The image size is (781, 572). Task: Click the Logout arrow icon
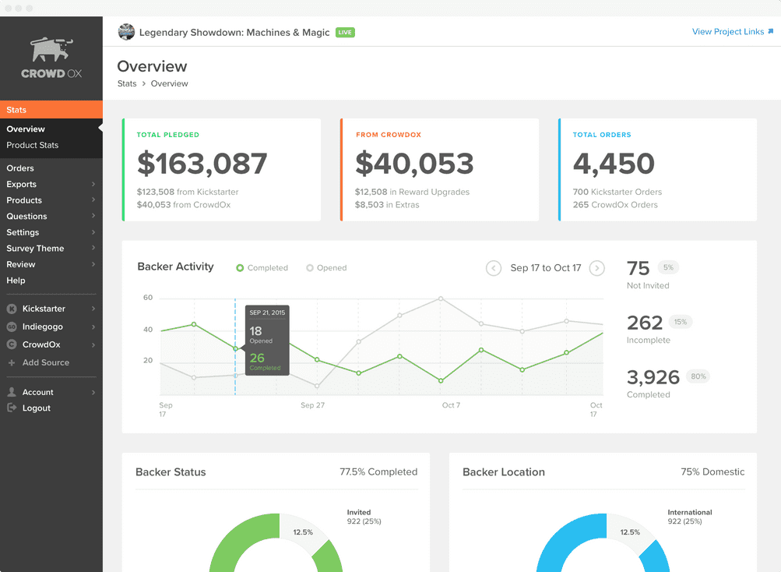pyautogui.click(x=12, y=408)
